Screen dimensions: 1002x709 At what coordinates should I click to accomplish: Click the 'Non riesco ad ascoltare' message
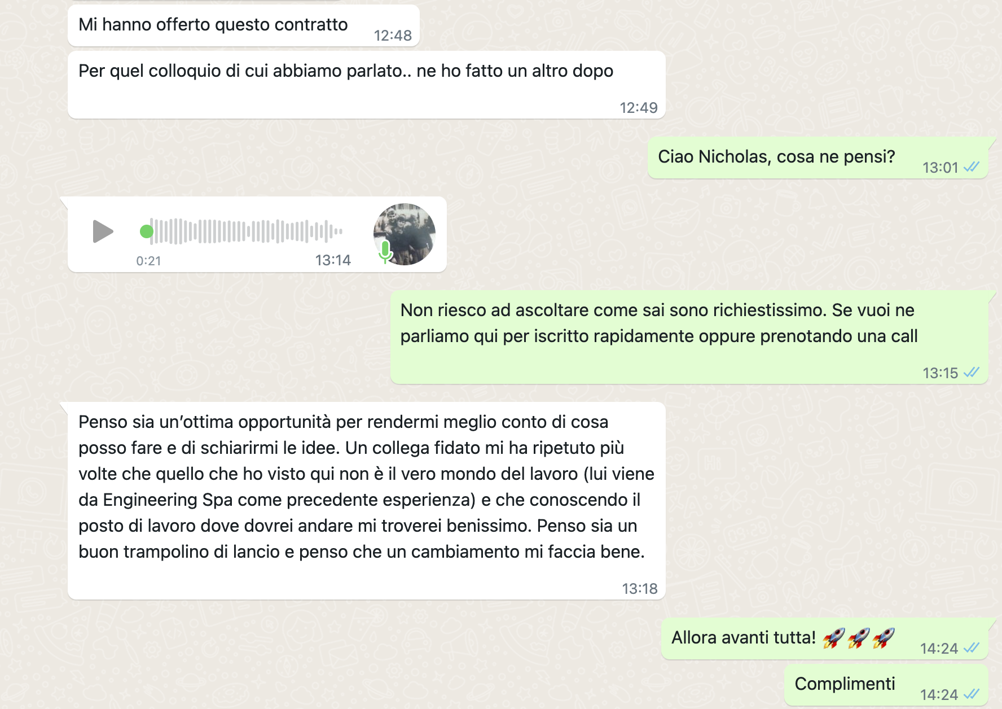(689, 337)
